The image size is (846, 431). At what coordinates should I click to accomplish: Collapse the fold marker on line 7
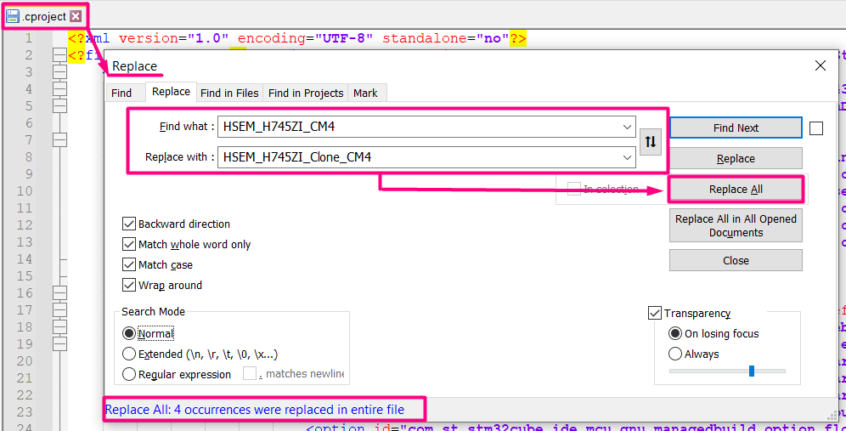point(59,140)
